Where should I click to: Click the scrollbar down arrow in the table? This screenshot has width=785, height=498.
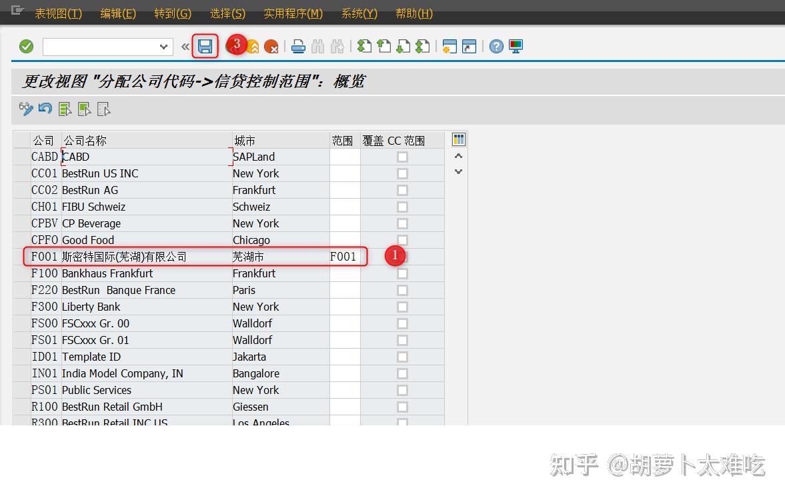tap(458, 172)
